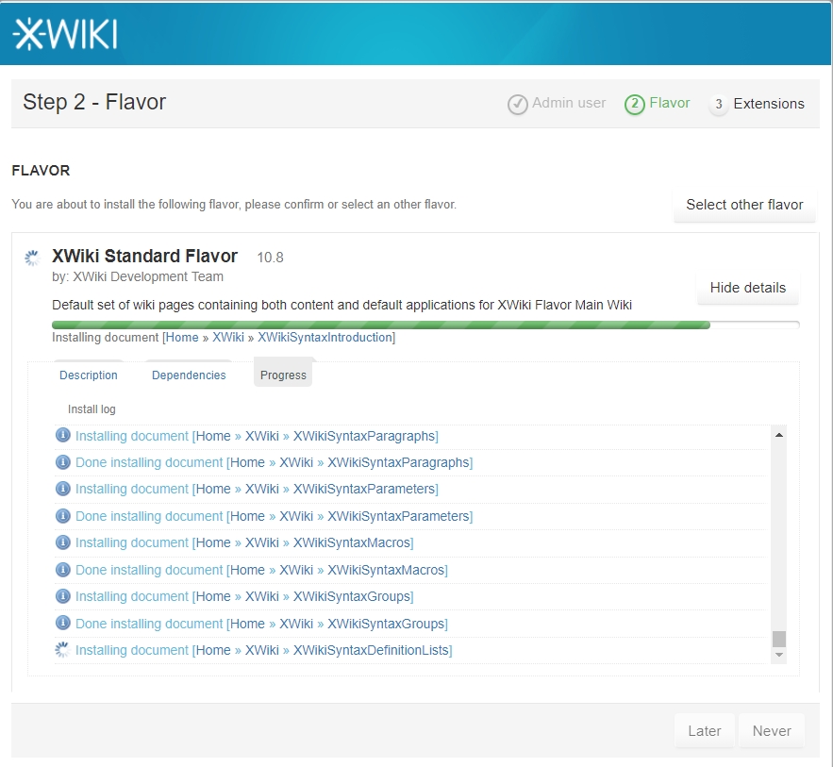The image size is (833, 767).
Task: Open the Dependencies tab
Action: (189, 375)
